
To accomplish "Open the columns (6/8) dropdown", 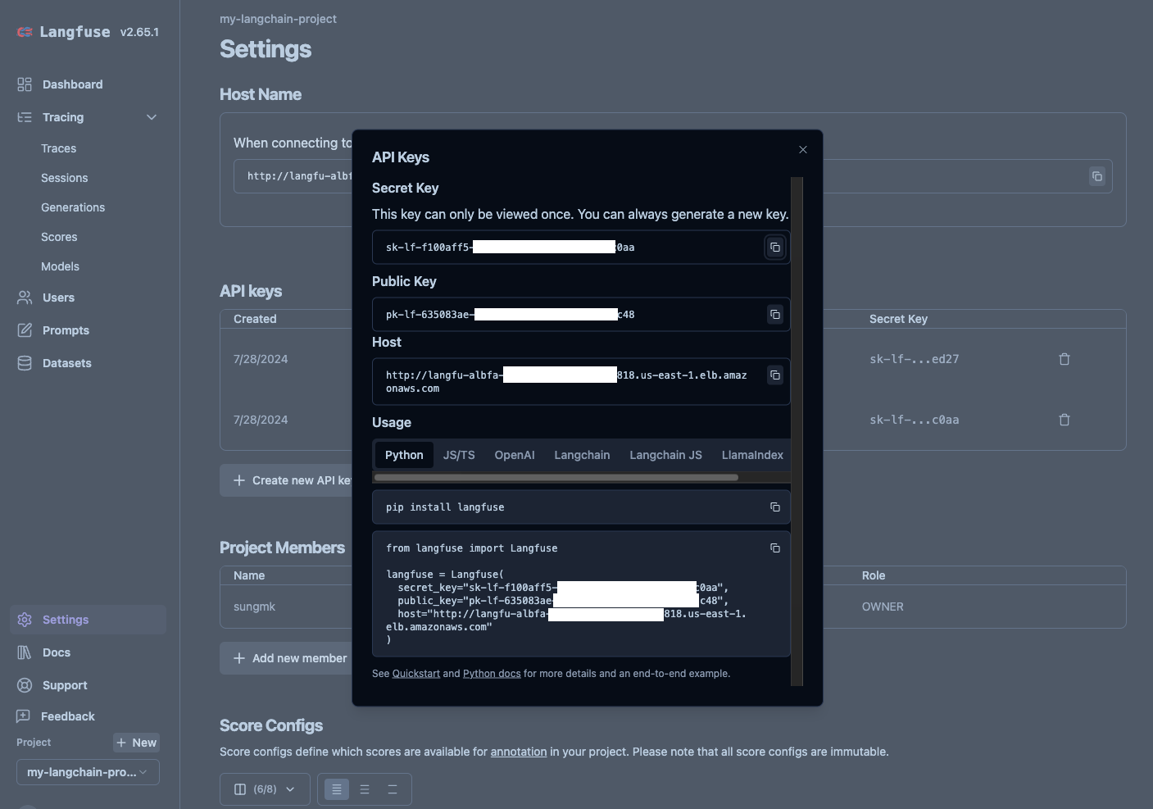I will point(265,789).
